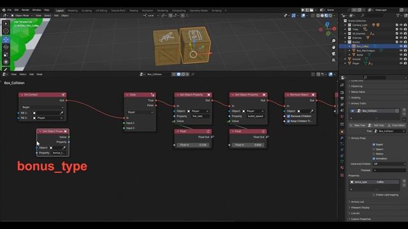Open the Output properties tab icon

(342, 99)
